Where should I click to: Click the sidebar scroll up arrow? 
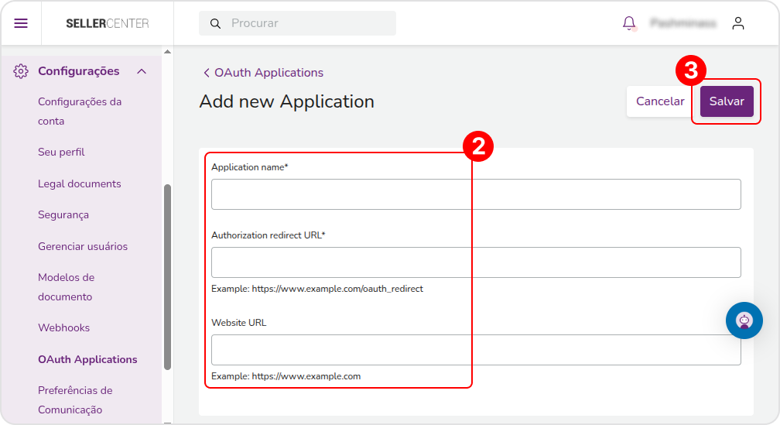[x=168, y=52]
